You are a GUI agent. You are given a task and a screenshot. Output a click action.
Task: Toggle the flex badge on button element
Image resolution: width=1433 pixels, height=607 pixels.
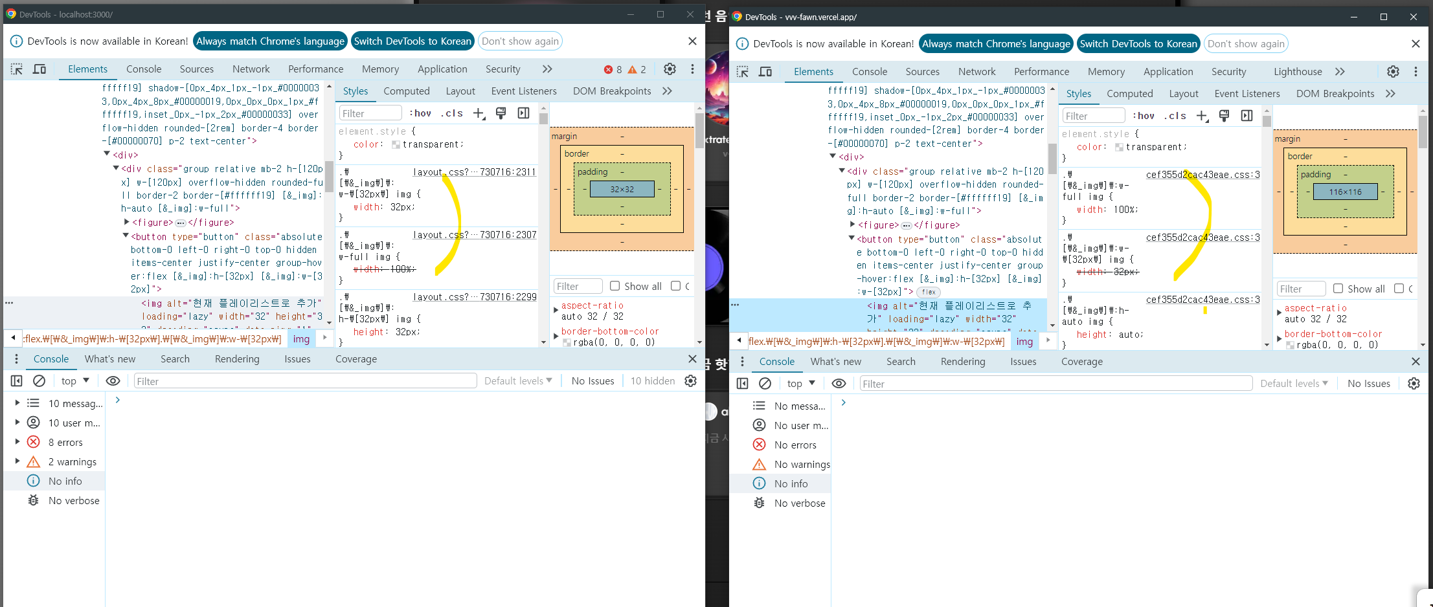click(929, 292)
